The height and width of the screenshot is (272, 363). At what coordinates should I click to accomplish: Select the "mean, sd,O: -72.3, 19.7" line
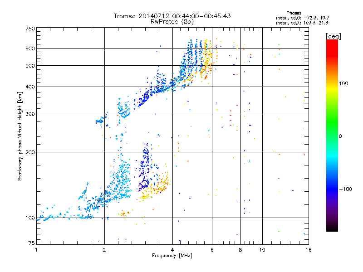[302, 18]
